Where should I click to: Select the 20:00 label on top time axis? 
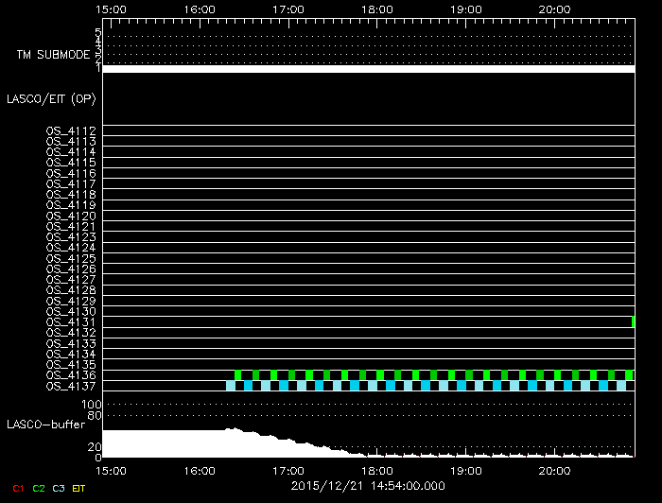554,9
